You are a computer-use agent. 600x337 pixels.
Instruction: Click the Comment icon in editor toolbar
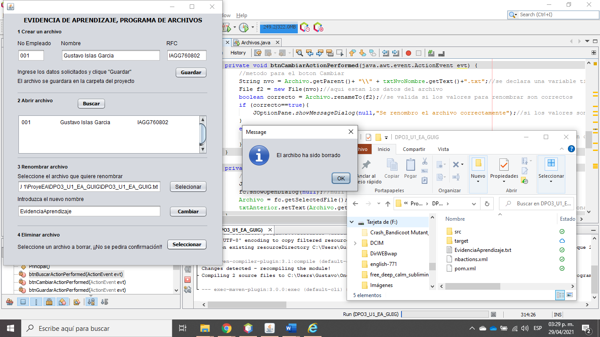432,53
